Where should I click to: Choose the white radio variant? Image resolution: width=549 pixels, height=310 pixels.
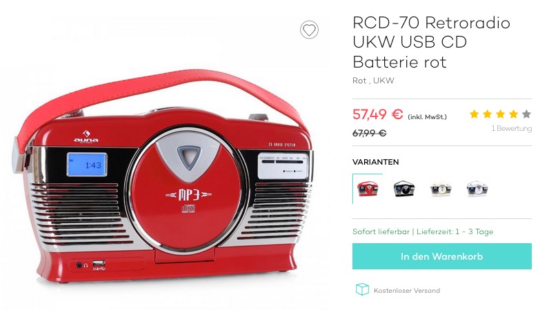477,189
